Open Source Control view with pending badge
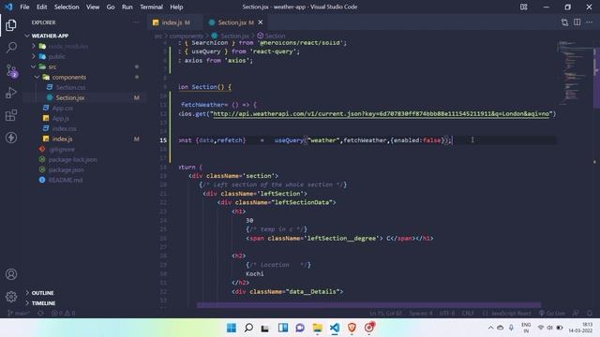This screenshot has height=337, width=600. tap(11, 71)
